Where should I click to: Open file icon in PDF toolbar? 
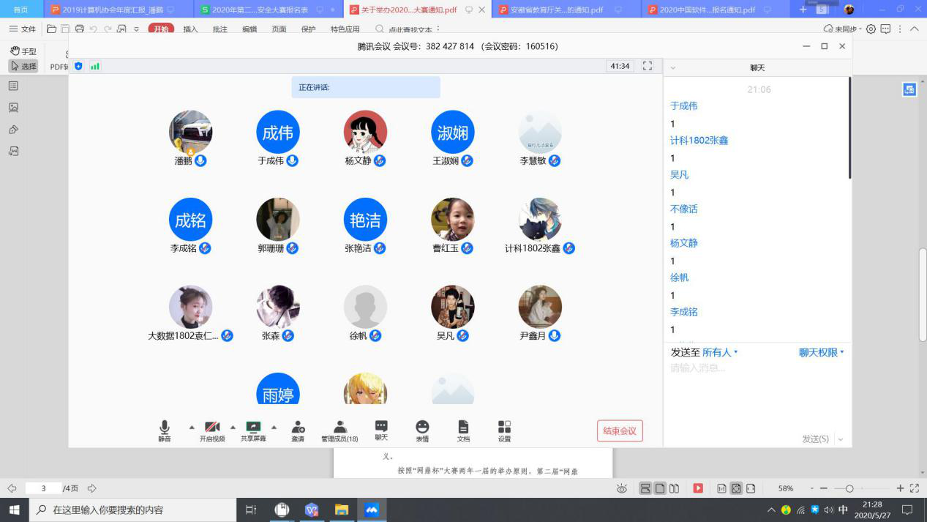(51, 29)
